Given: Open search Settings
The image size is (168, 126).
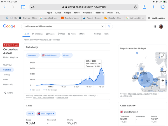Looking at the screenshot, I should point(98,34).
